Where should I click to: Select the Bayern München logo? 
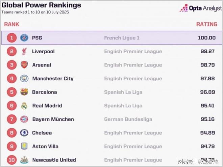pos(24,119)
